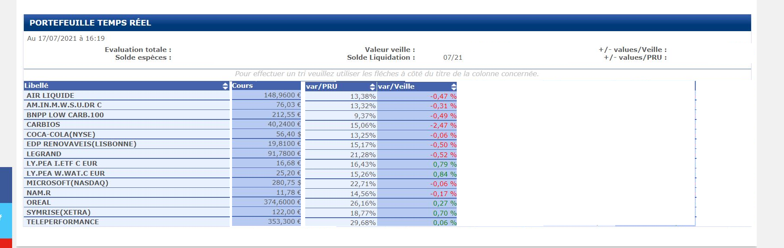The image size is (784, 248).
Task: Sort the Libellé column with its arrows
Action: click(x=225, y=86)
